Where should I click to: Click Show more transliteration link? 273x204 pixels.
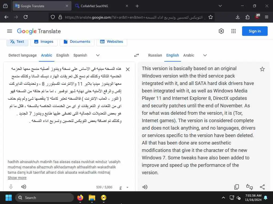17,178
